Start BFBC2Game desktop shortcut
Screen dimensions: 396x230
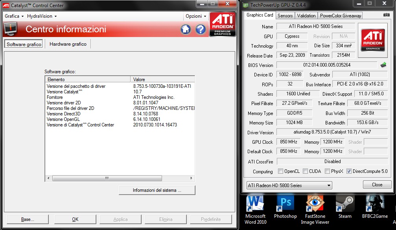(x=375, y=207)
